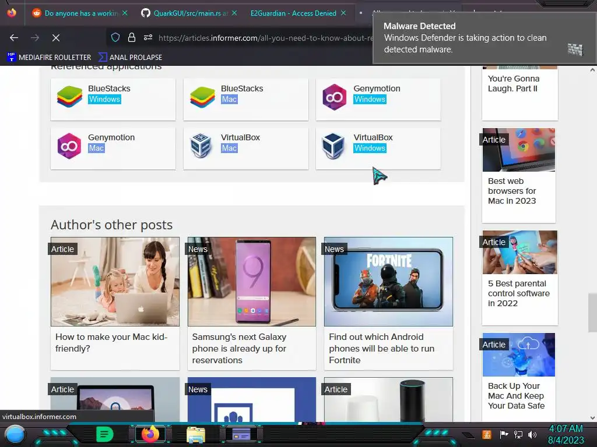Screen dimensions: 597x447
Task: Open the ANAL PROLAPSE bookmark
Action: 130,57
